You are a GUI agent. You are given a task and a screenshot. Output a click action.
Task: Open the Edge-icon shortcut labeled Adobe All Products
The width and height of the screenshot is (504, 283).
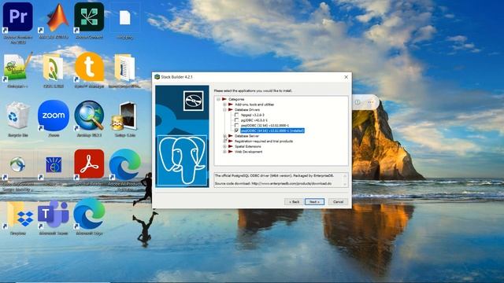click(x=124, y=164)
